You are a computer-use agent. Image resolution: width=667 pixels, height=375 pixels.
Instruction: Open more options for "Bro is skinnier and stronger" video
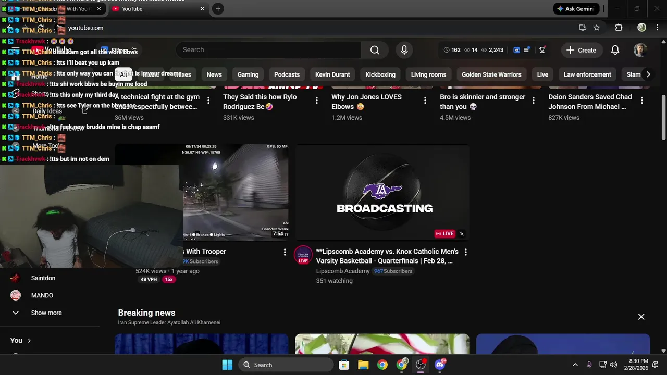(x=533, y=101)
